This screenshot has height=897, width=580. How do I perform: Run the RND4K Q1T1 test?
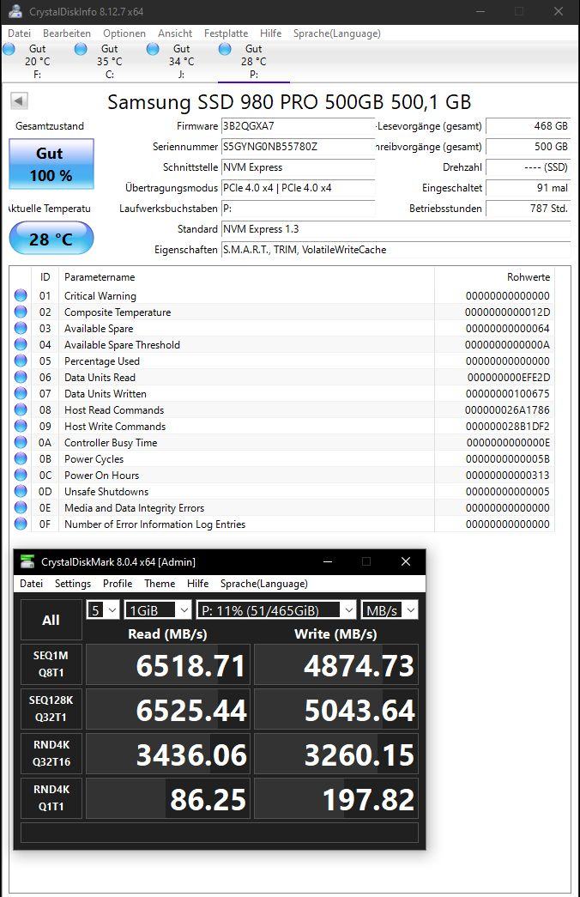(x=51, y=798)
